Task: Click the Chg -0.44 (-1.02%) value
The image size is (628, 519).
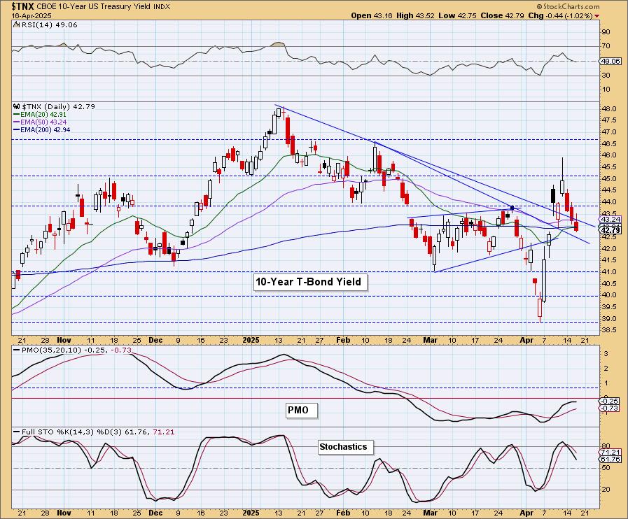Action: click(561, 15)
